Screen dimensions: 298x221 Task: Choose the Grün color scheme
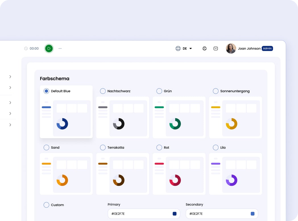(159, 91)
